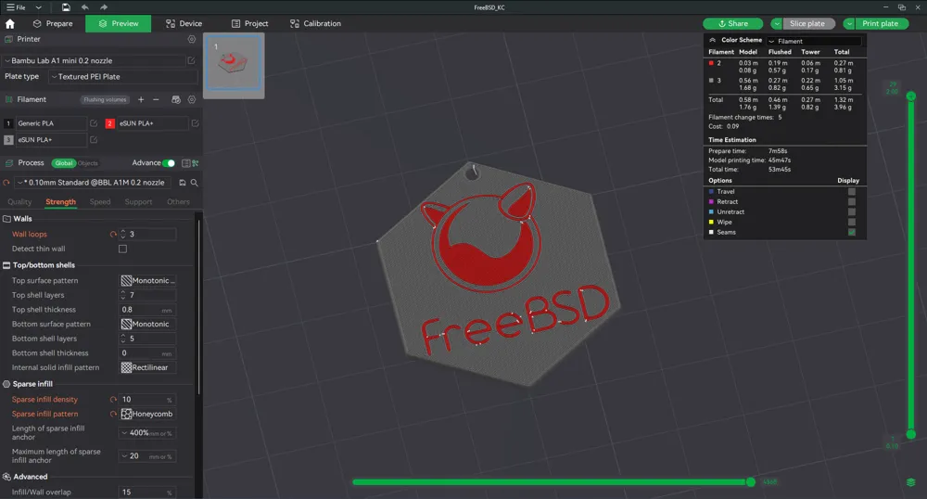This screenshot has width=927, height=499.
Task: Click filament 2 red color swatch
Action: click(109, 123)
